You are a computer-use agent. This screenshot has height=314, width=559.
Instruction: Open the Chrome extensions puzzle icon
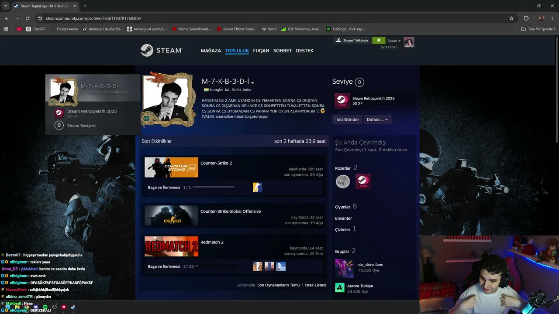[x=526, y=18]
